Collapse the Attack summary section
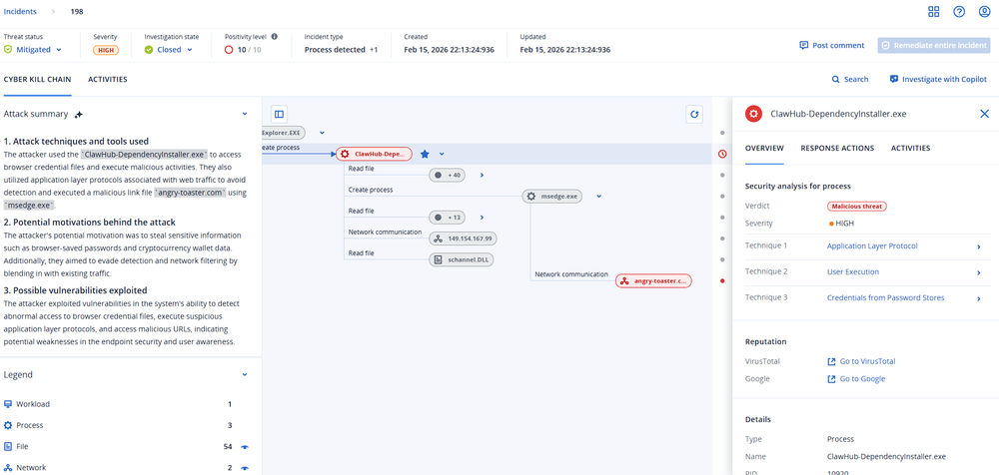 (245, 115)
